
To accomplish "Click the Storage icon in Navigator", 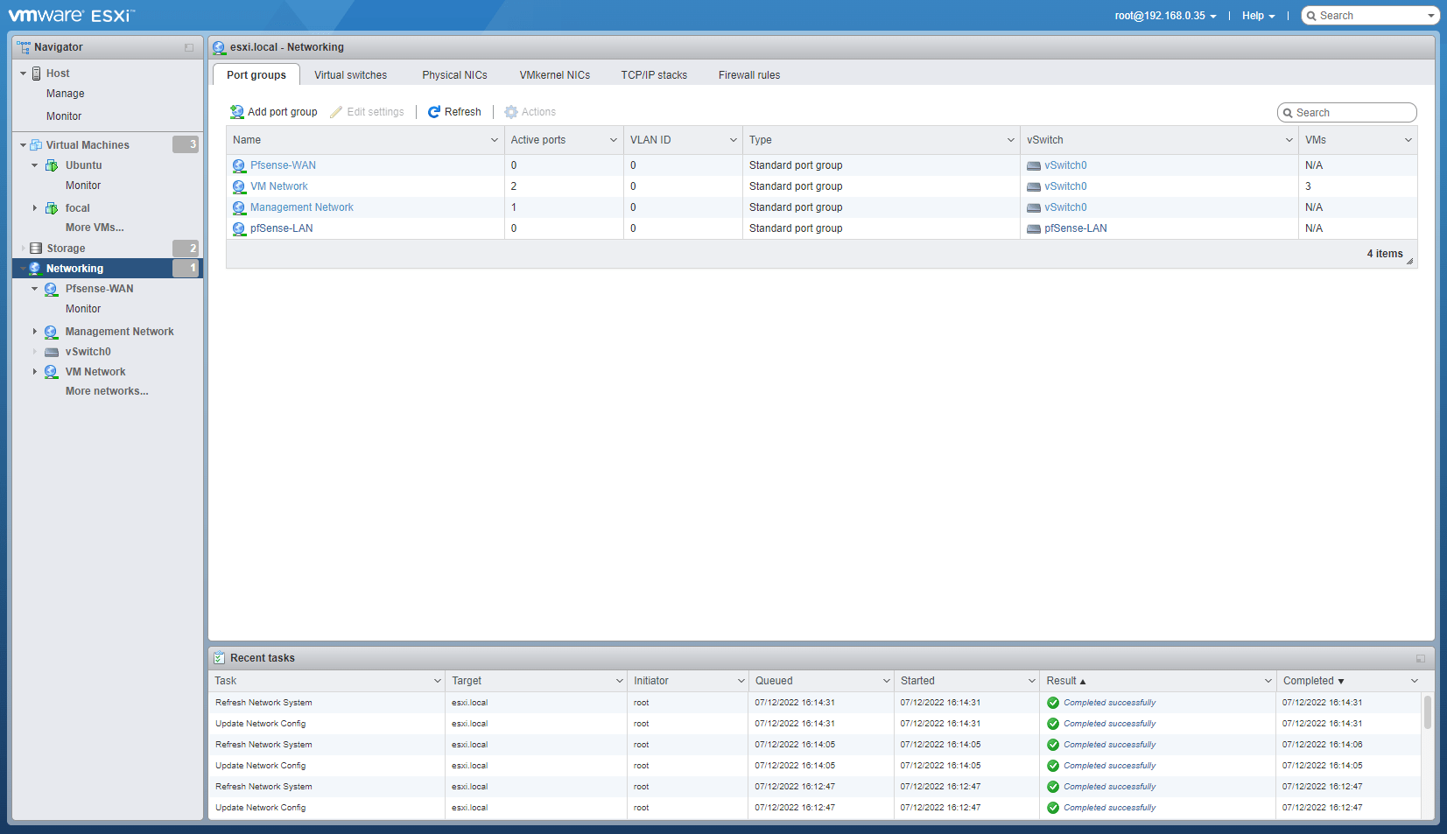I will tap(36, 249).
